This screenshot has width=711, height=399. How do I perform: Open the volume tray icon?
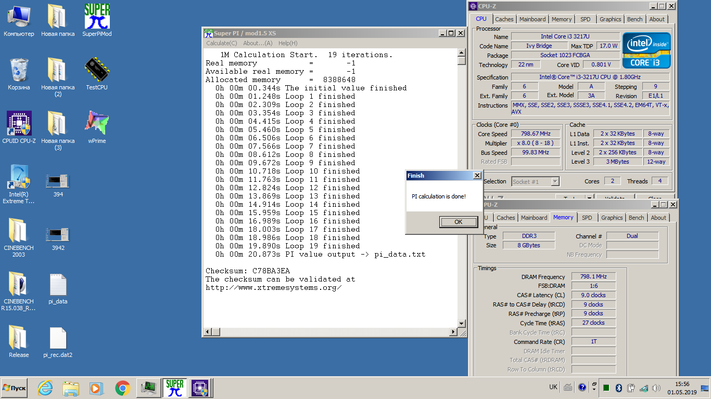tap(656, 388)
